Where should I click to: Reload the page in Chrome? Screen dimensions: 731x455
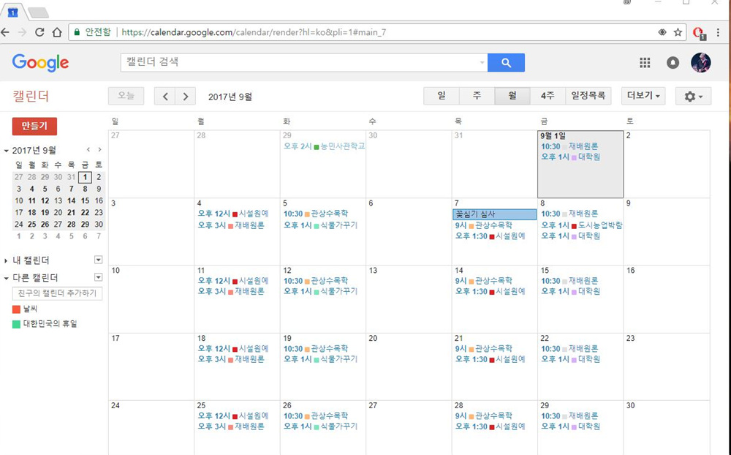(39, 32)
